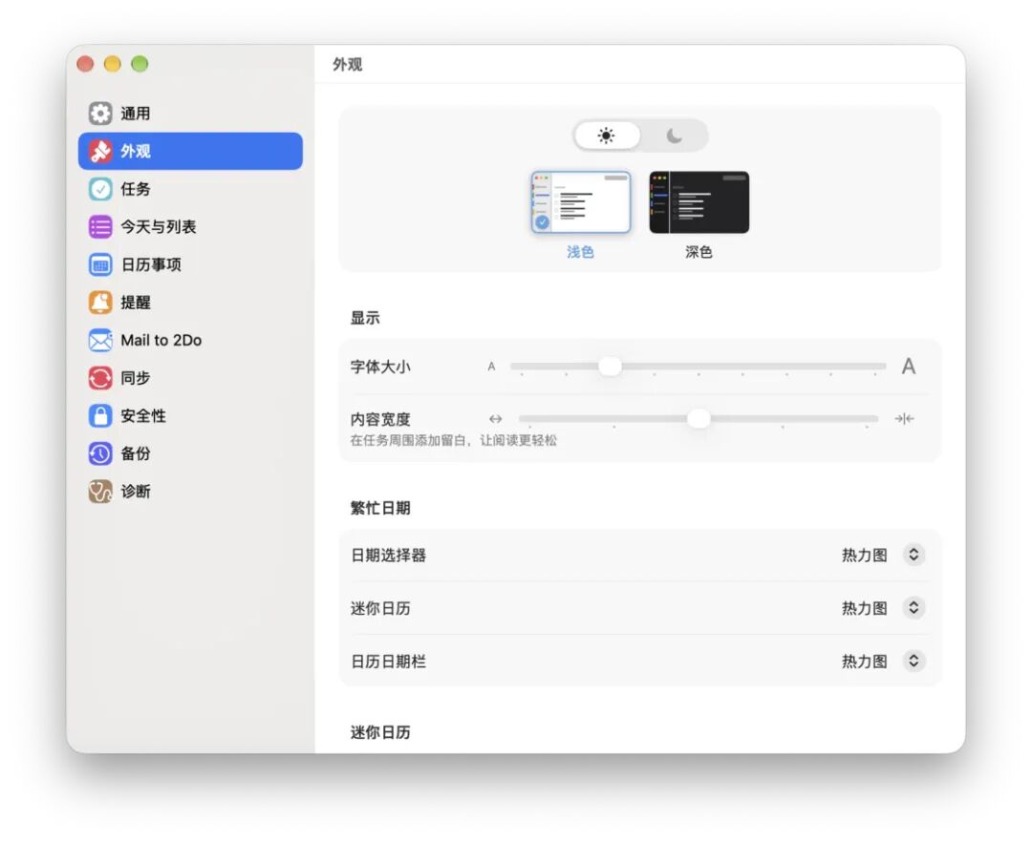Image resolution: width=1032 pixels, height=841 pixels.
Task: Click the orange Reminders bell icon
Action: coord(100,303)
